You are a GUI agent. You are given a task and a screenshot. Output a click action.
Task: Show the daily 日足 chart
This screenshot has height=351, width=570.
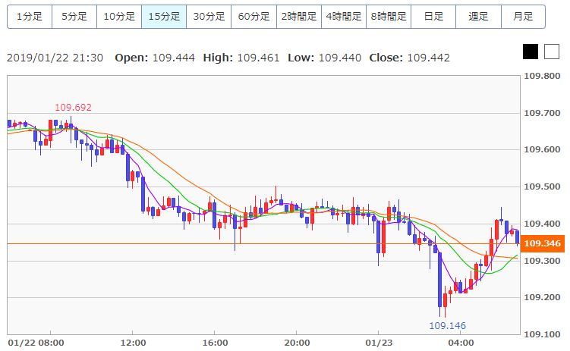click(x=433, y=17)
